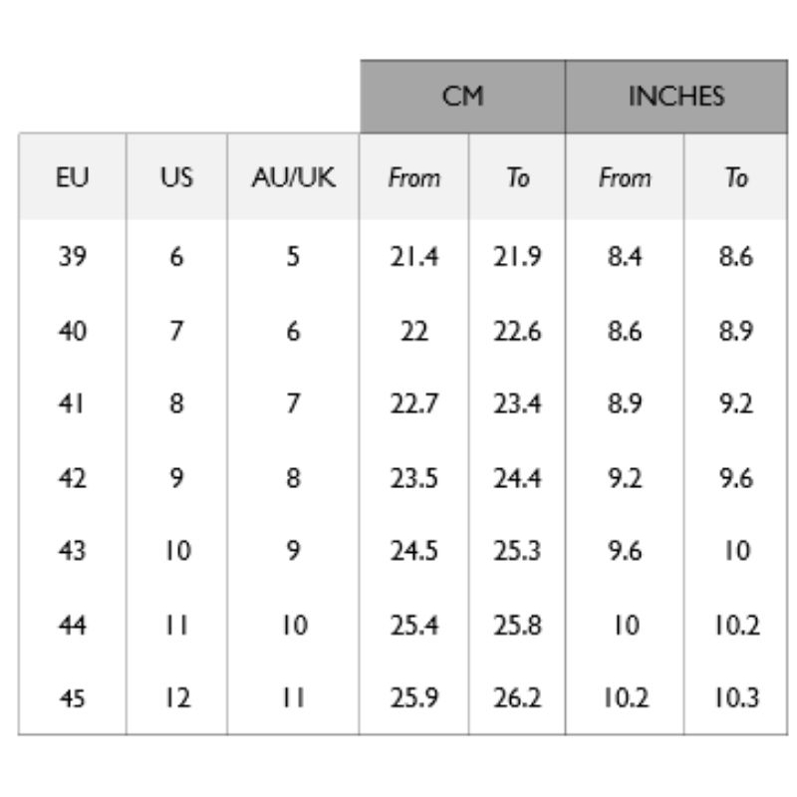Click the 8.4 inches value

[624, 257]
